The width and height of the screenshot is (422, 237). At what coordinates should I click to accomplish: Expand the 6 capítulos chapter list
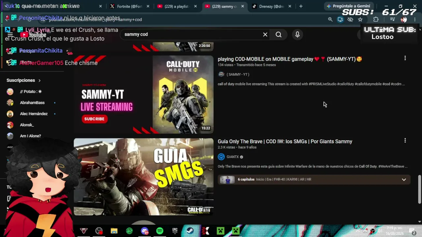point(404,179)
